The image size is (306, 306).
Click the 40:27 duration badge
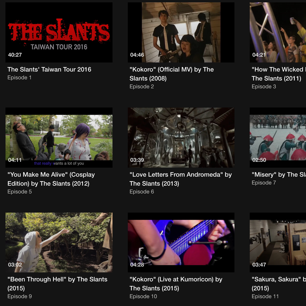click(x=15, y=55)
